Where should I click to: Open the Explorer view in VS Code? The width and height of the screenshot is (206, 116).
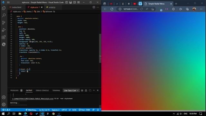coord(4,8)
